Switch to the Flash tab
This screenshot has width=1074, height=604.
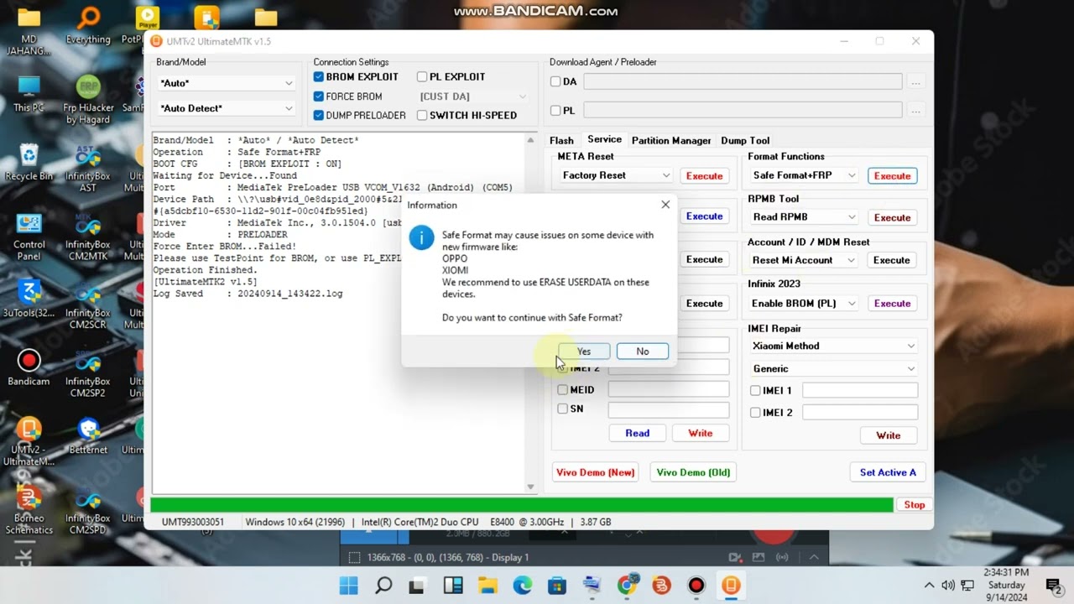coord(561,140)
